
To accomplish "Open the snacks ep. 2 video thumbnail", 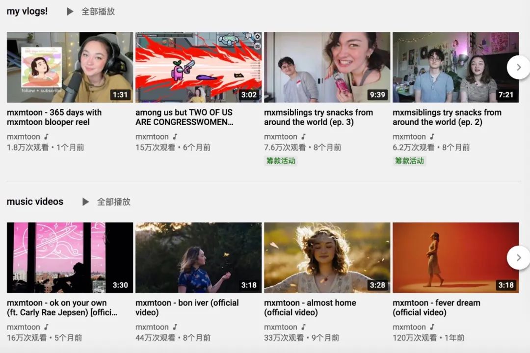I will point(455,67).
